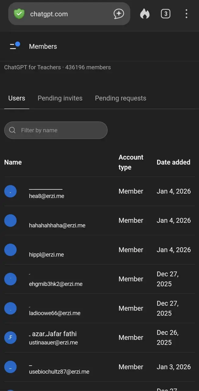Click Jan 4, 2026 date for hippl@erzi.me

coord(174,250)
